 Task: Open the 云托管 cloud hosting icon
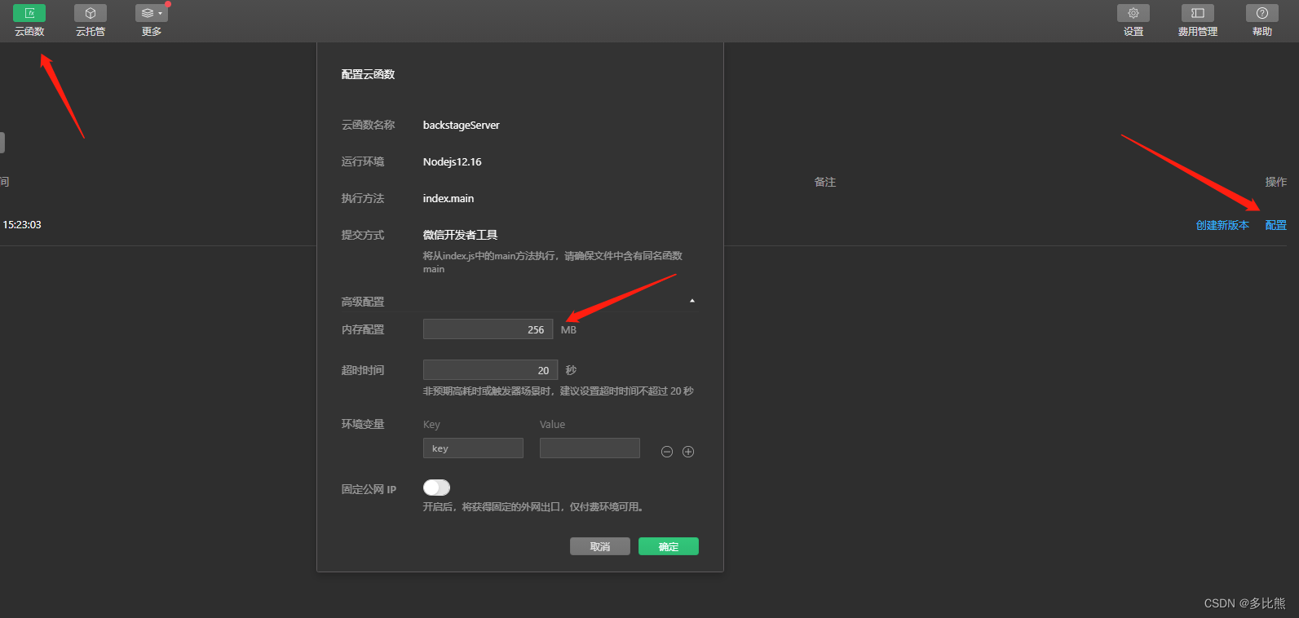[x=91, y=13]
